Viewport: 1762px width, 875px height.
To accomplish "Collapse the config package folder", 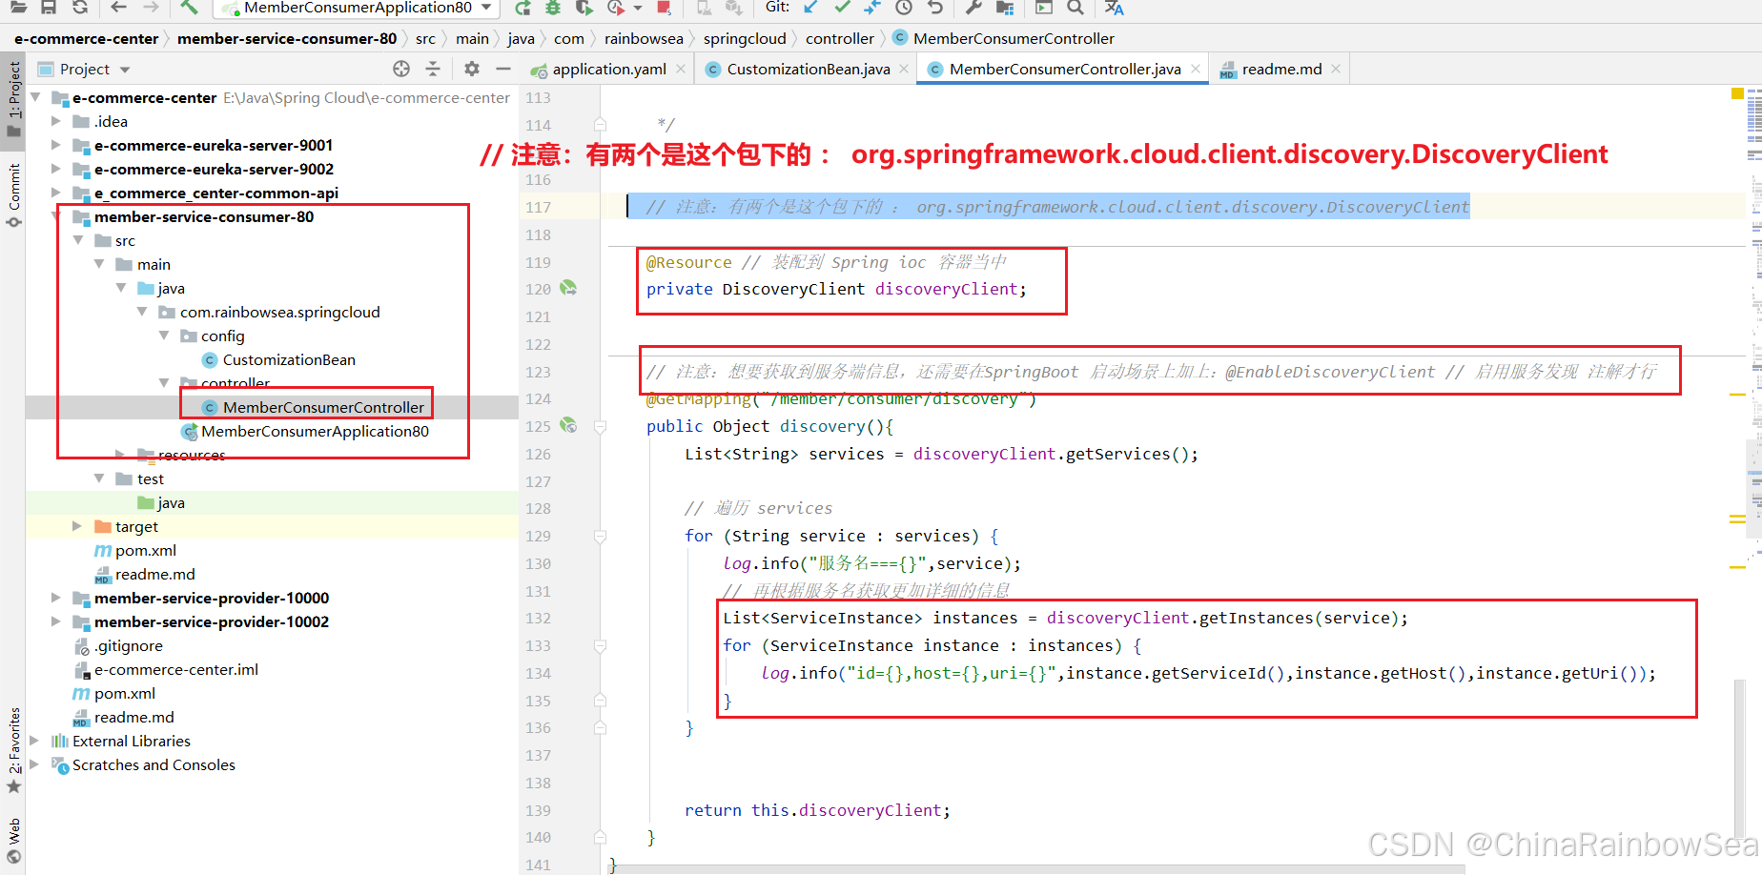I will tap(164, 336).
